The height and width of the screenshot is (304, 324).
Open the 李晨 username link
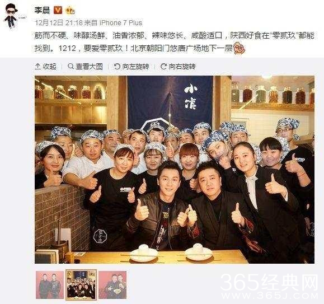pos(43,10)
